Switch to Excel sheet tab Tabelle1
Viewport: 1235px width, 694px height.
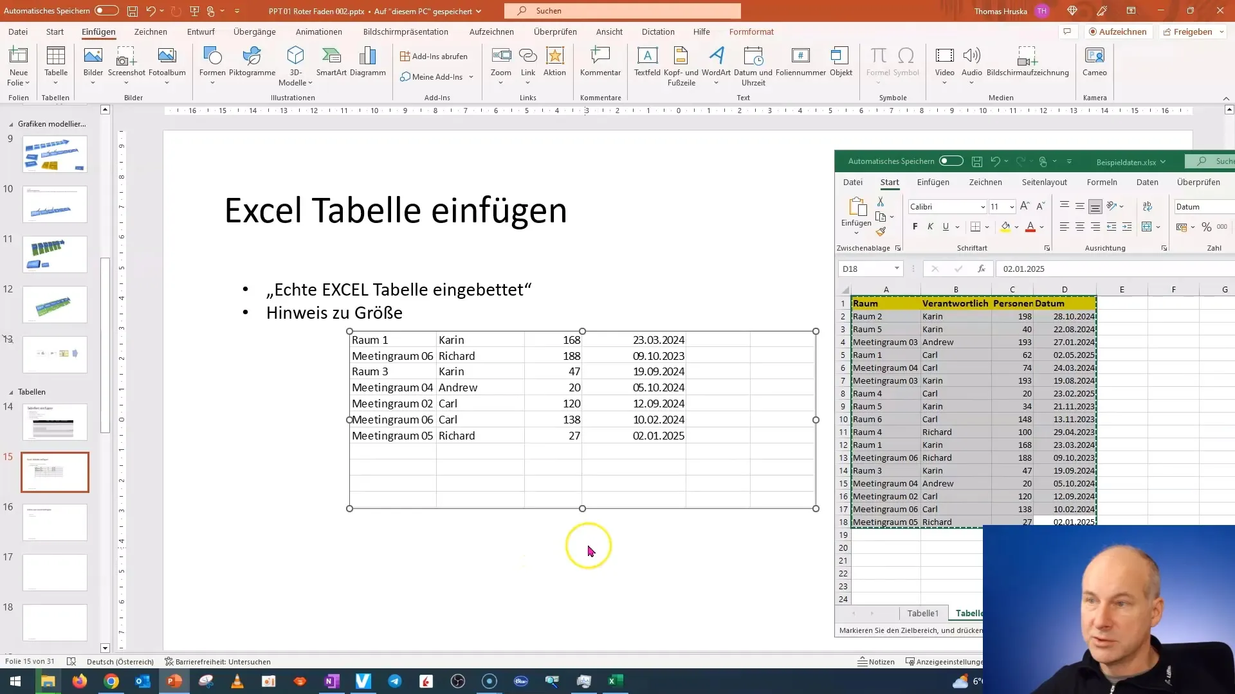click(x=923, y=613)
